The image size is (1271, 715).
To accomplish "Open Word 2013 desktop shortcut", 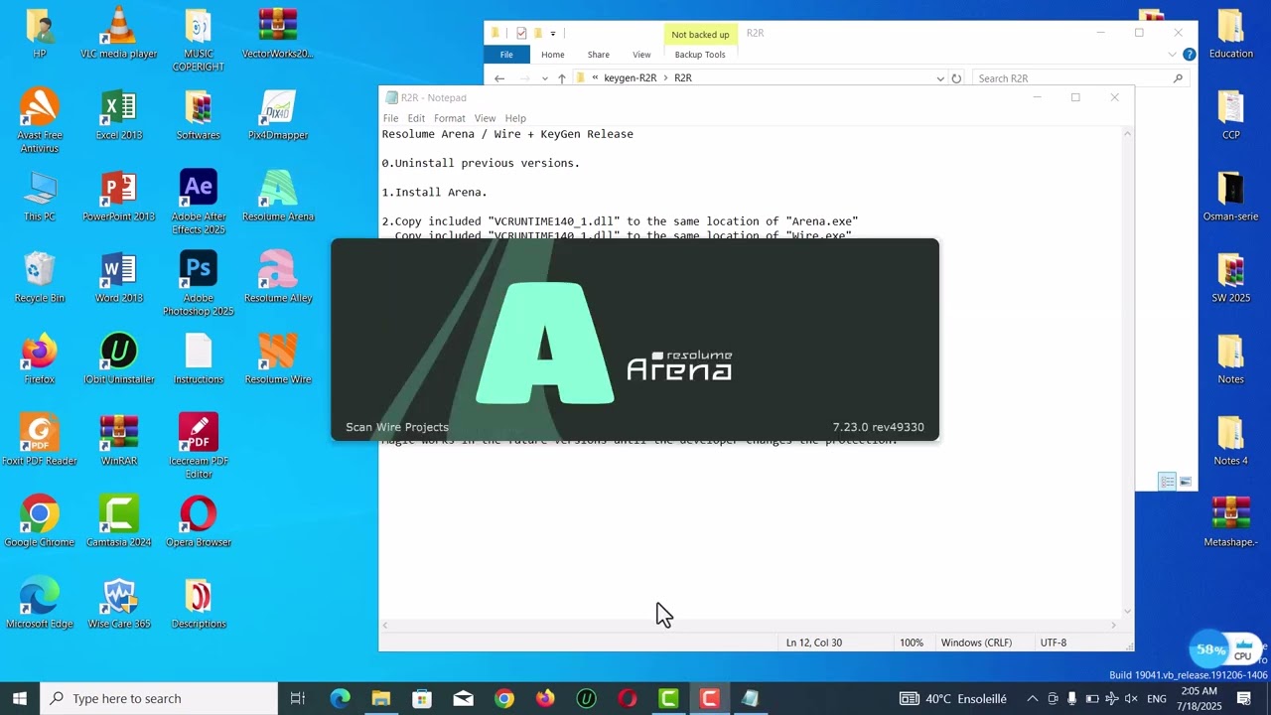I will click(119, 278).
